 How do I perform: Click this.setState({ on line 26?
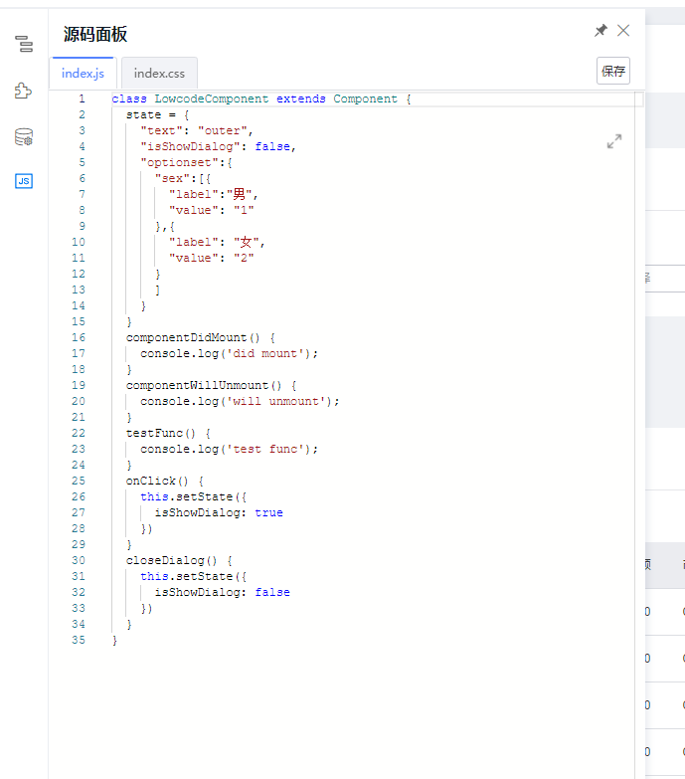pos(193,496)
